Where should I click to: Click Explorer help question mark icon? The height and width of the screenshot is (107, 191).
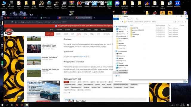pyautogui.click(x=187, y=19)
